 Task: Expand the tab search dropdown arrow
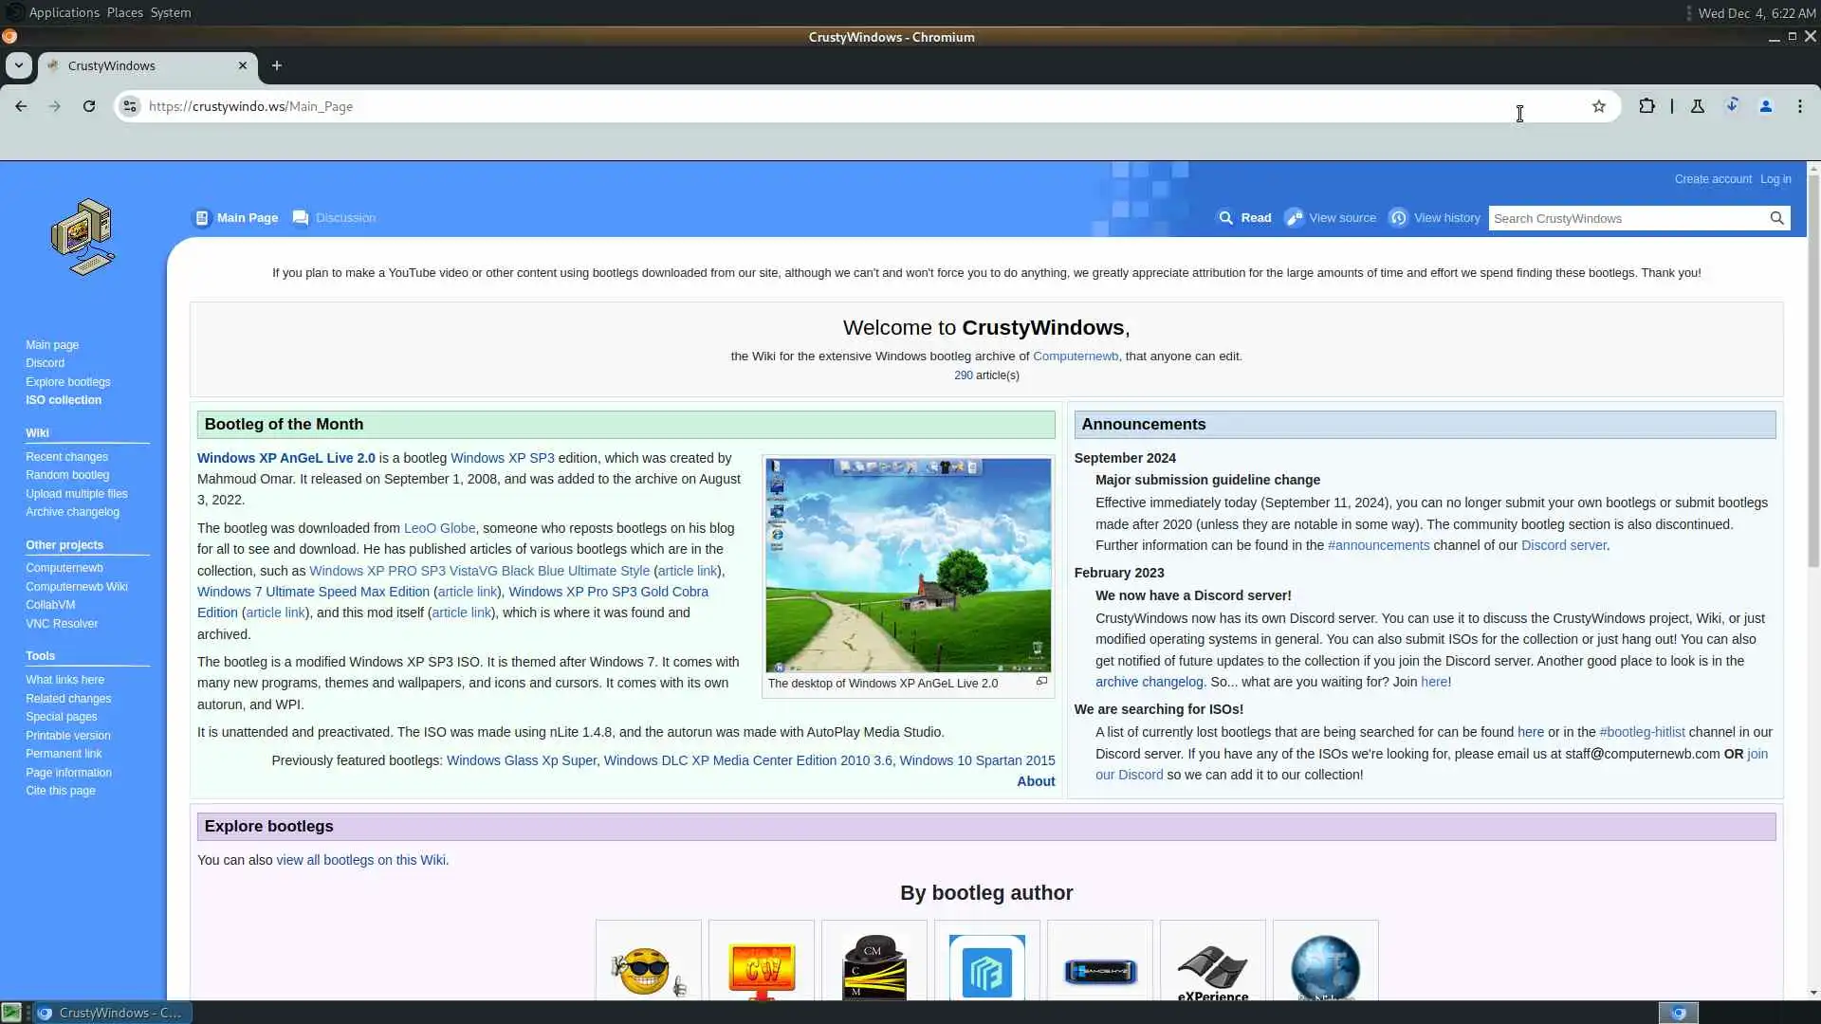point(18,65)
